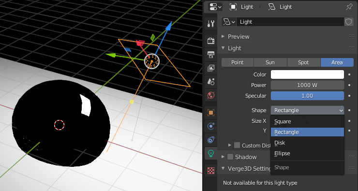Open the Light data properties tab
The image size is (358, 191).
tap(211, 153)
